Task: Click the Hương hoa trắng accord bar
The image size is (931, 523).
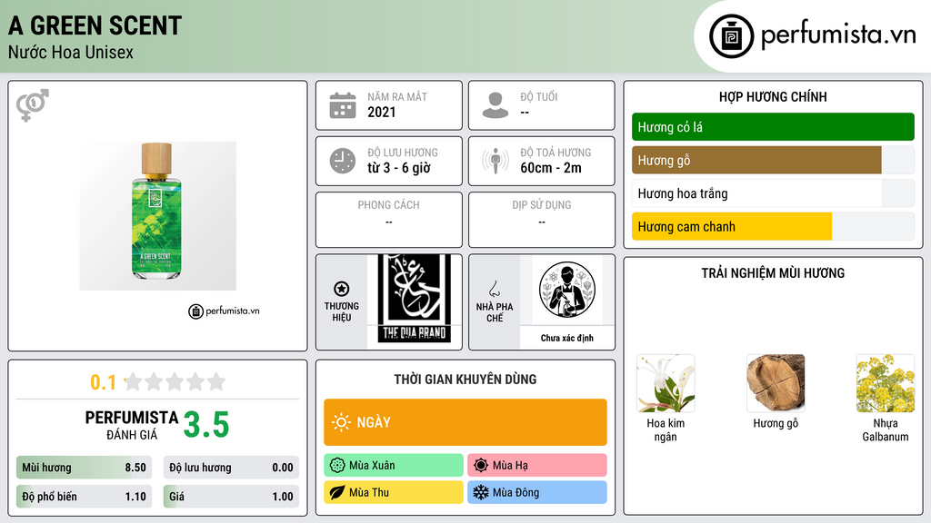Action: pos(773,193)
